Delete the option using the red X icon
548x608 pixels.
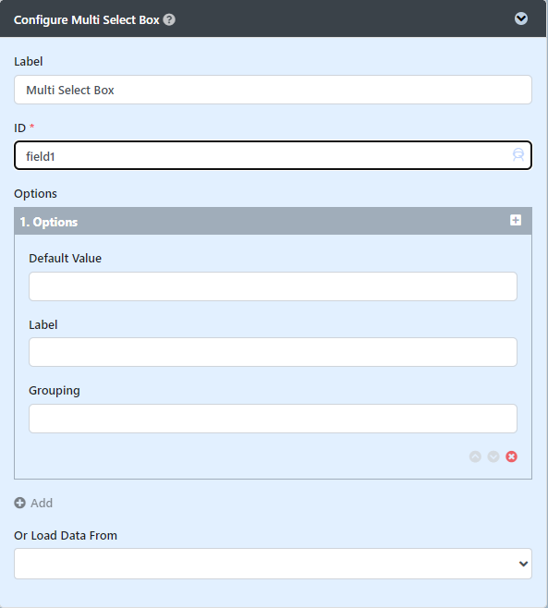click(x=512, y=456)
